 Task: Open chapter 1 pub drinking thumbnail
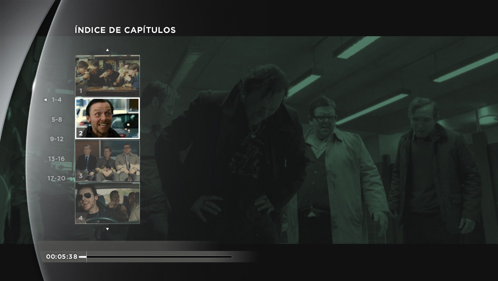[x=107, y=76]
